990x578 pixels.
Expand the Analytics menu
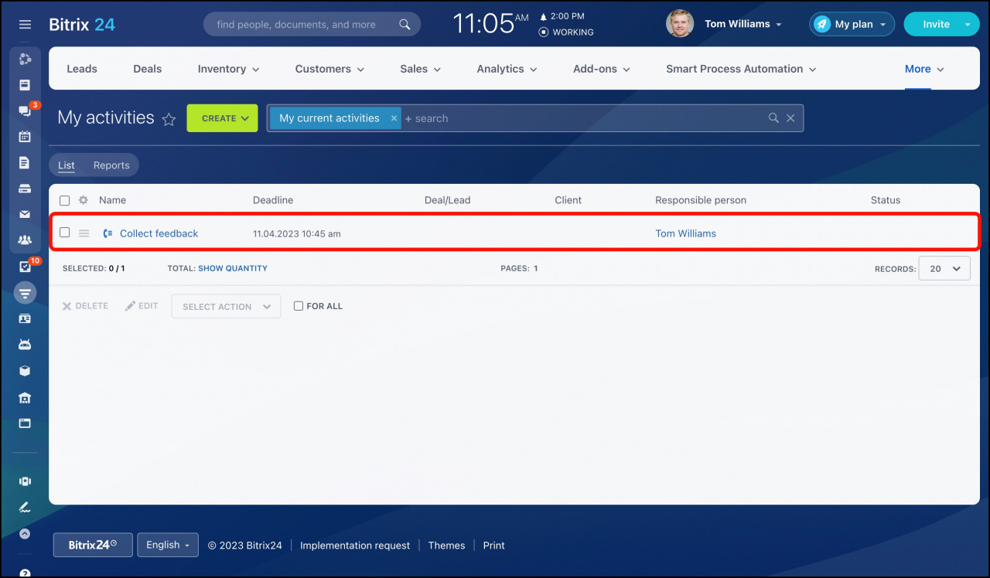pyautogui.click(x=507, y=69)
